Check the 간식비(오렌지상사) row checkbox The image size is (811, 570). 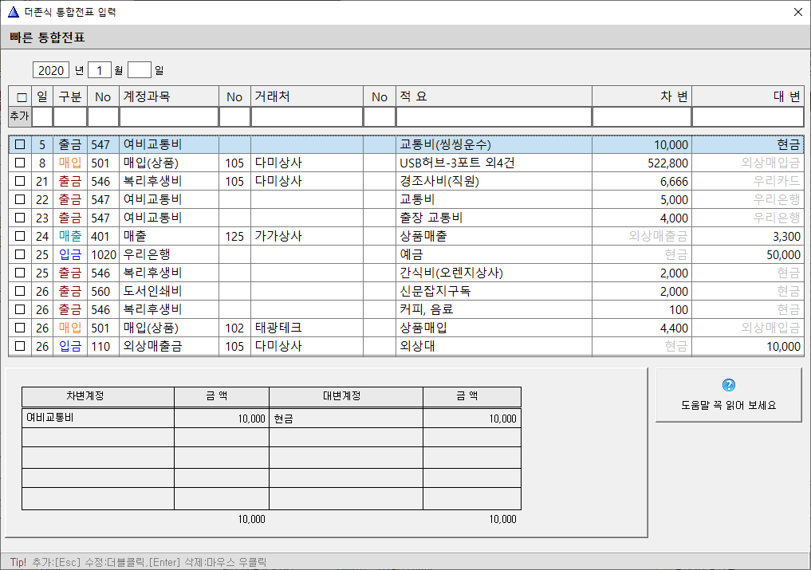click(20, 273)
